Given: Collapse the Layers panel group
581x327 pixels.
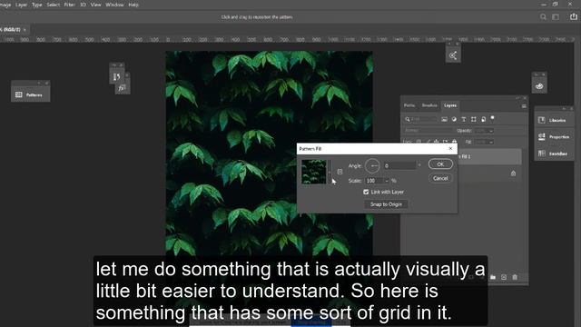Looking at the screenshot, I should (517, 98).
